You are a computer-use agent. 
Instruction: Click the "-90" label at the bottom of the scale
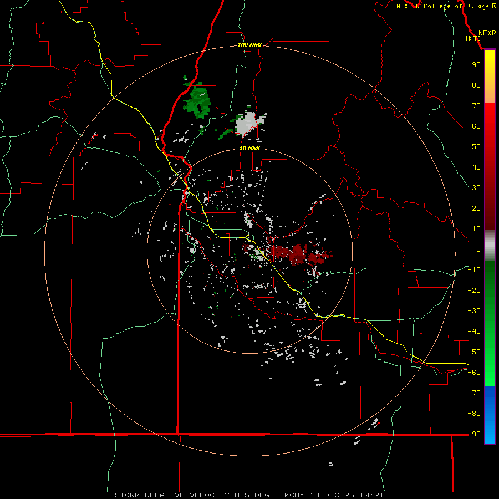click(474, 434)
